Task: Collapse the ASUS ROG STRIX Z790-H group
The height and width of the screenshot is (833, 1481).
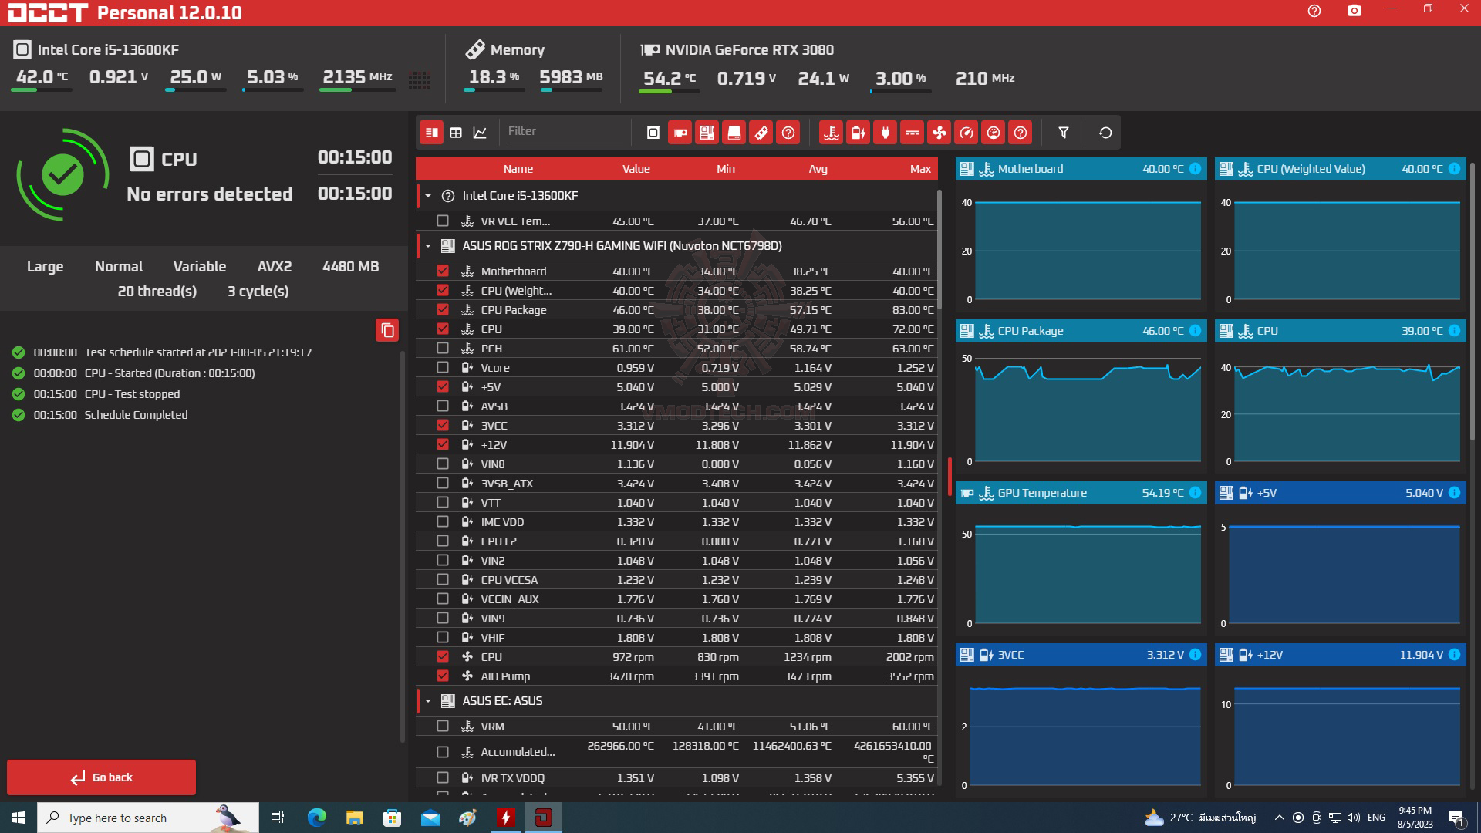Action: tap(428, 246)
